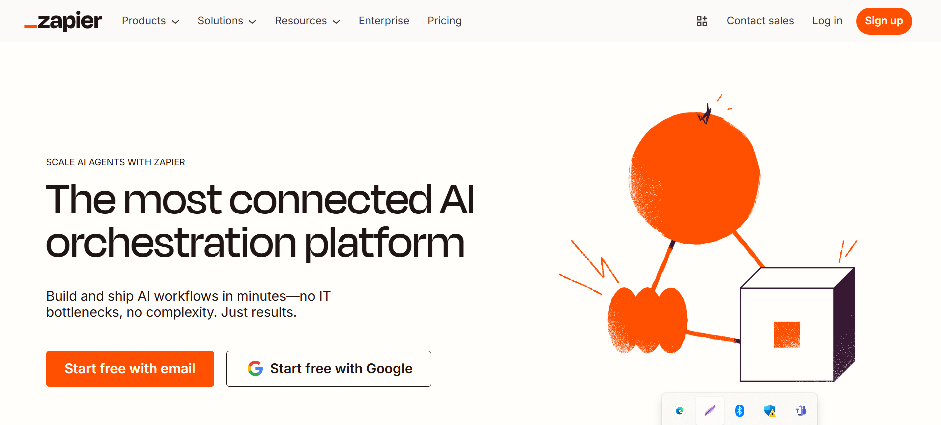Click Start free with Google
Image resolution: width=941 pixels, height=425 pixels.
pos(328,369)
